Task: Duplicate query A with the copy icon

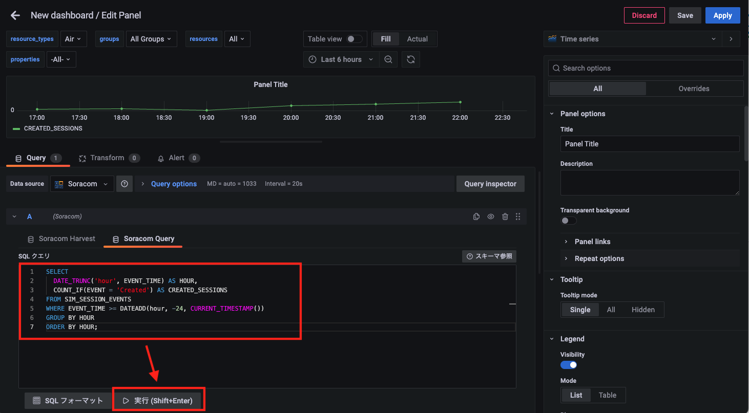Action: point(476,216)
